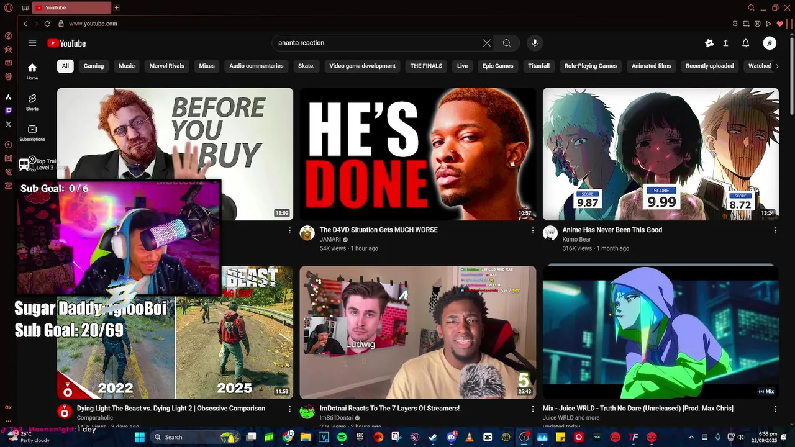Select the Mixes filter chip
This screenshot has width=795, height=447.
tap(207, 66)
